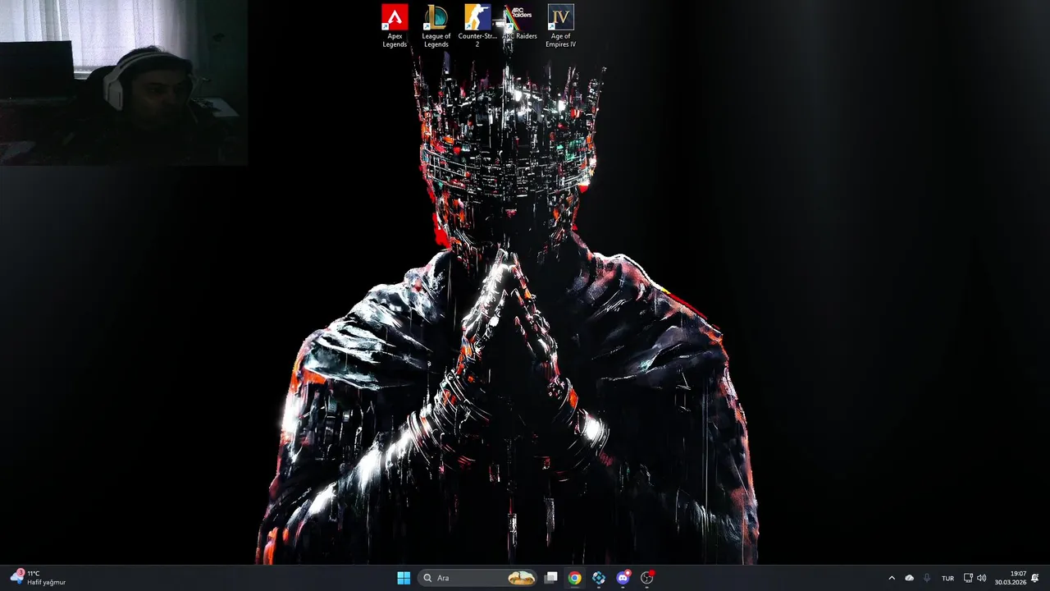The width and height of the screenshot is (1050, 591).
Task: Select the League of Legends desktop icon
Action: [x=436, y=26]
